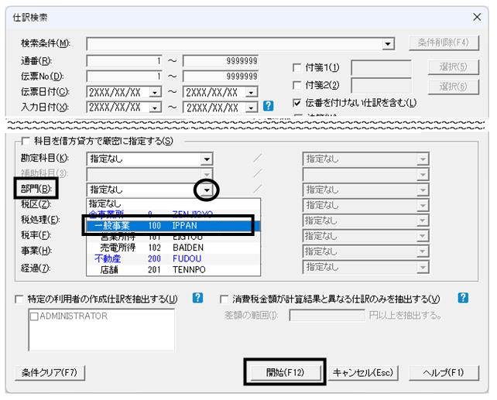This screenshot has height=400, width=497.
Task: Open the 部門 dropdown arrow
Action: click(206, 190)
